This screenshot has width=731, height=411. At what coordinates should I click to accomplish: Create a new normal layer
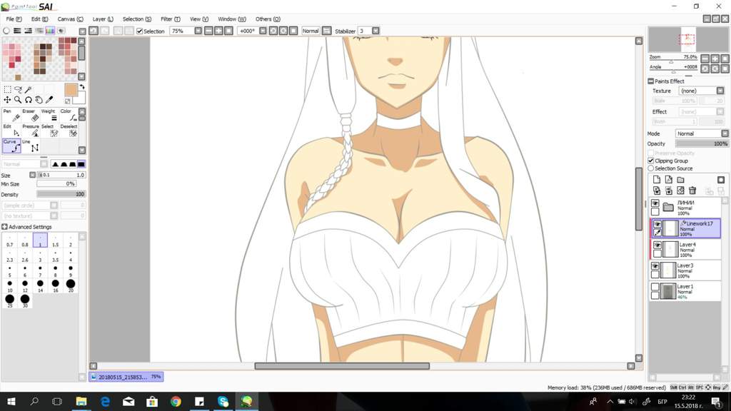(x=657, y=180)
